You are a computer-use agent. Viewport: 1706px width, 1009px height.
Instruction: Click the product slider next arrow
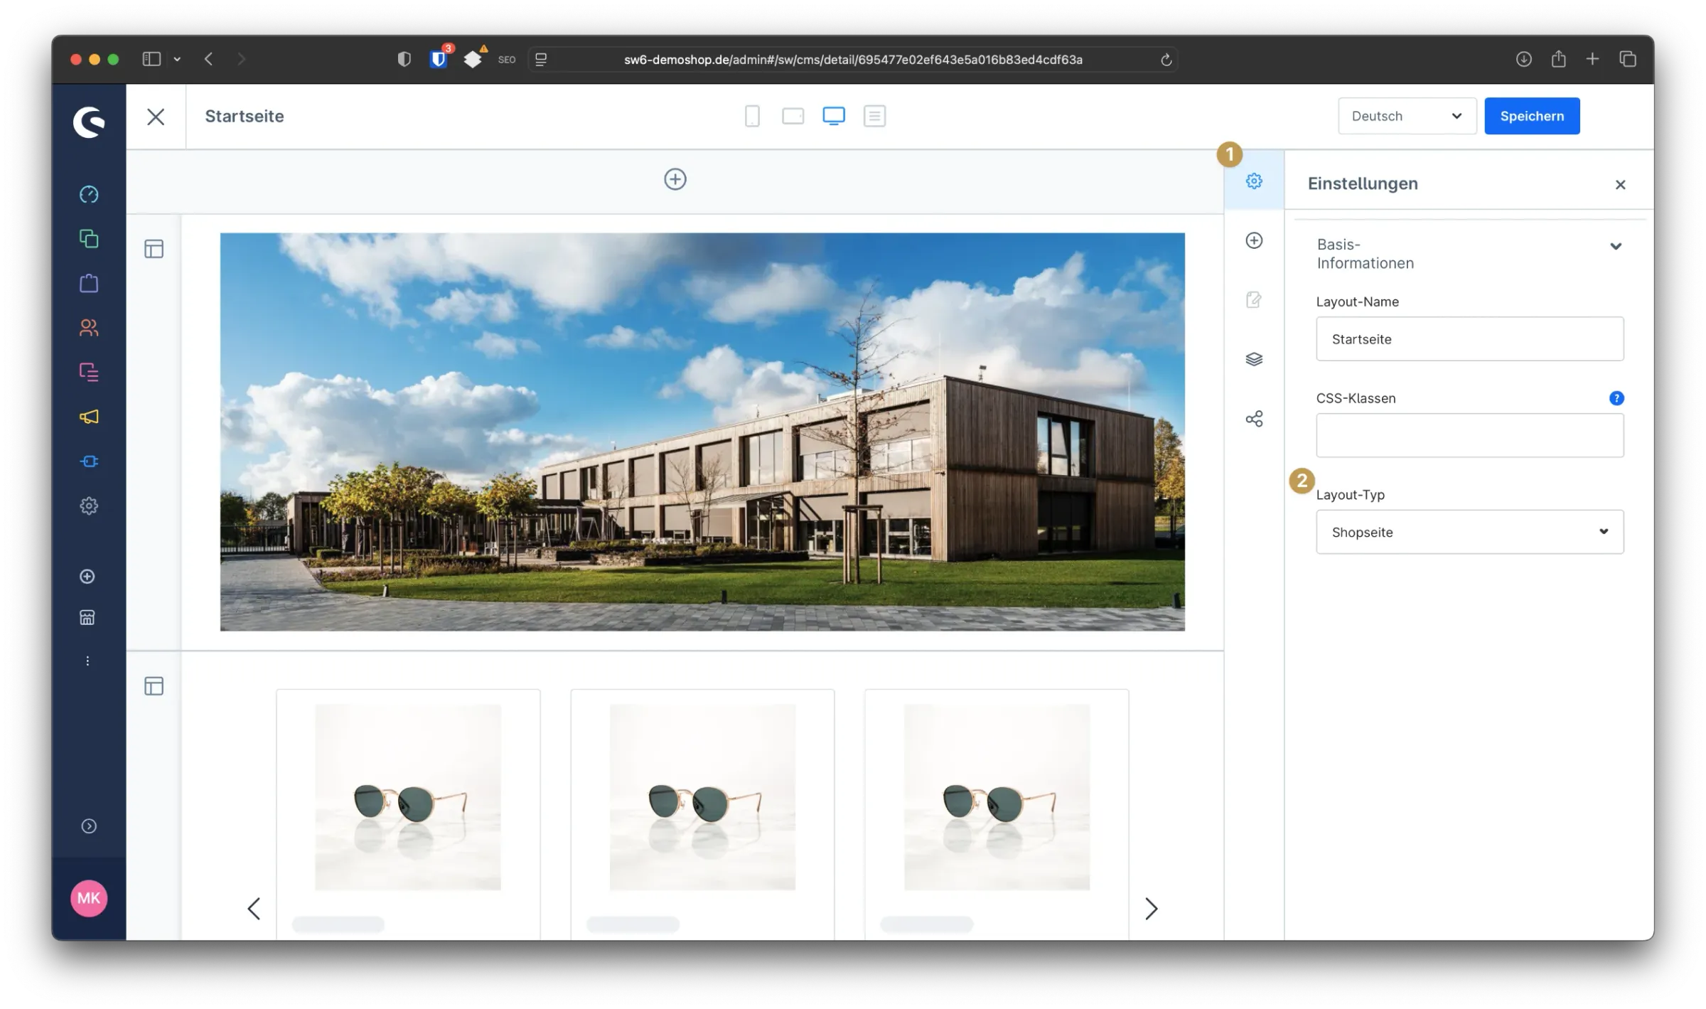tap(1151, 908)
